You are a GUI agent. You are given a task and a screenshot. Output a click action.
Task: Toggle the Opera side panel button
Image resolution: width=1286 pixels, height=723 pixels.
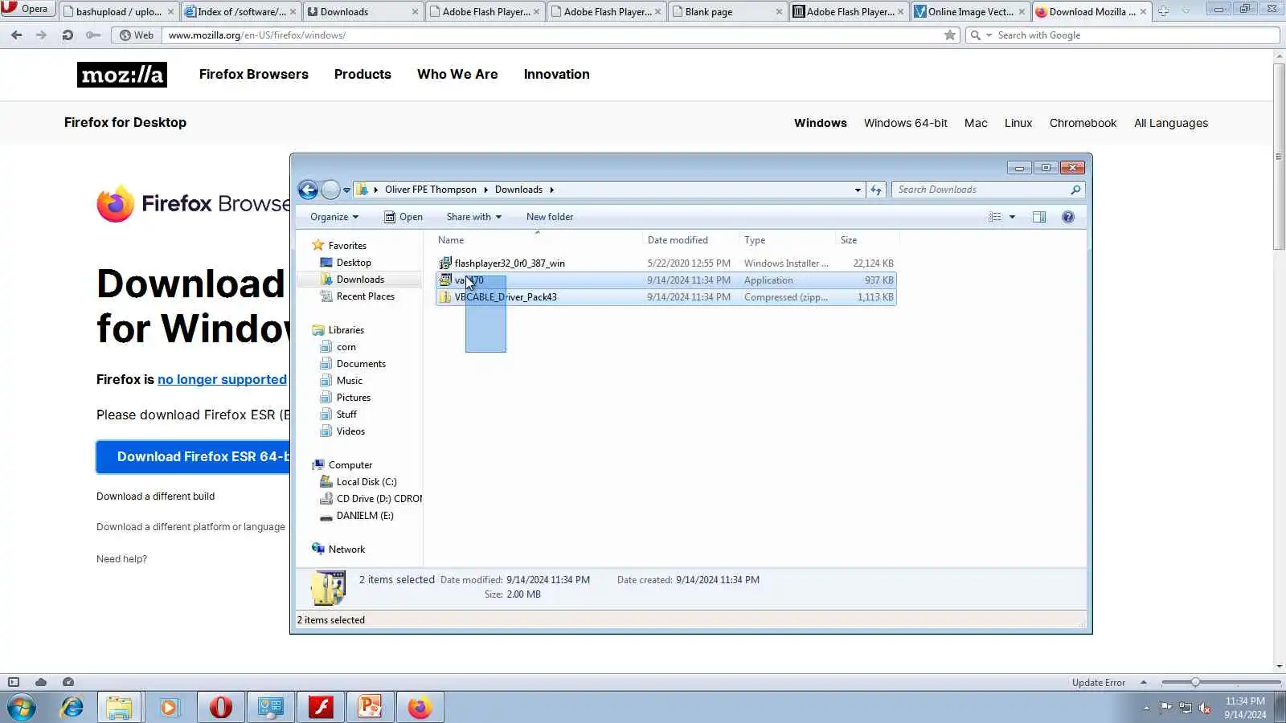(x=14, y=682)
